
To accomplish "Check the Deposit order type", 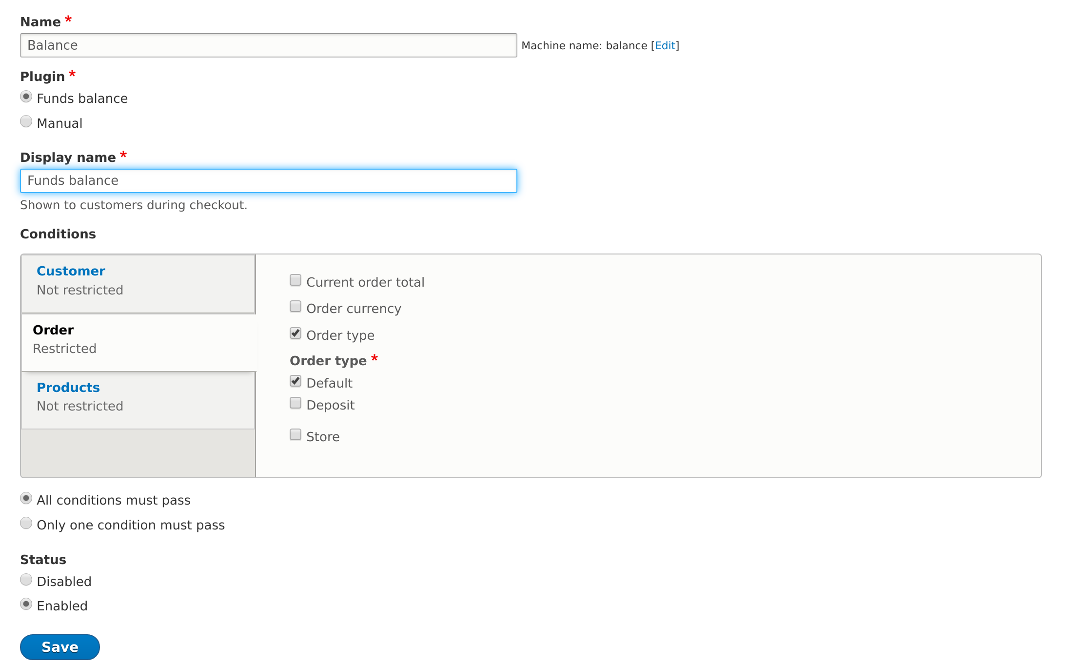I will coord(296,403).
